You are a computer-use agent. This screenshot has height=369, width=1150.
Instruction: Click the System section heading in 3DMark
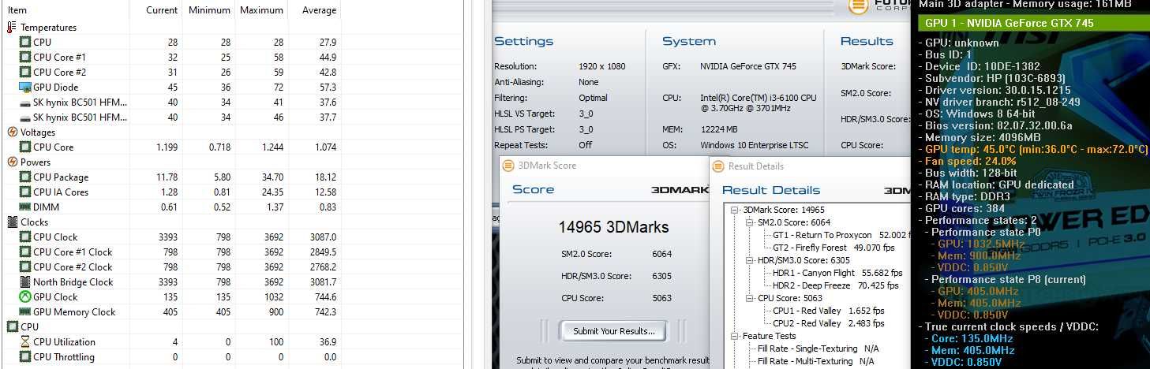click(x=689, y=42)
